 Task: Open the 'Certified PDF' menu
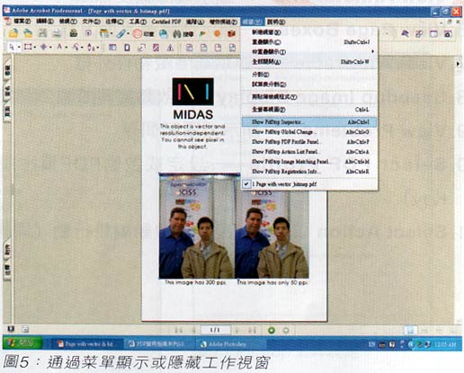(x=166, y=22)
